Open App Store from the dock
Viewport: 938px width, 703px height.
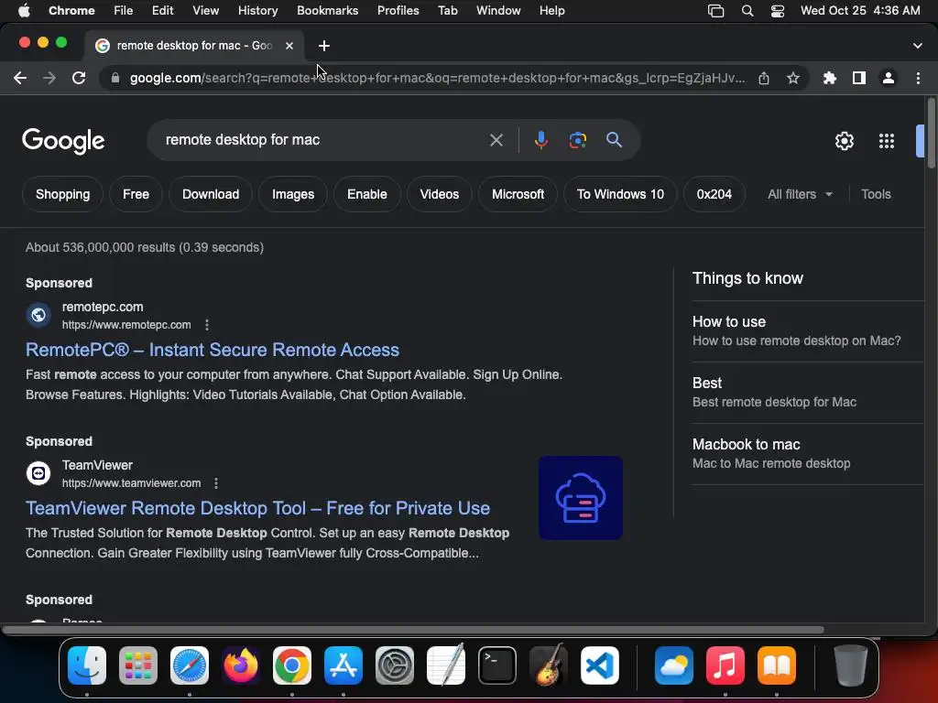(344, 665)
